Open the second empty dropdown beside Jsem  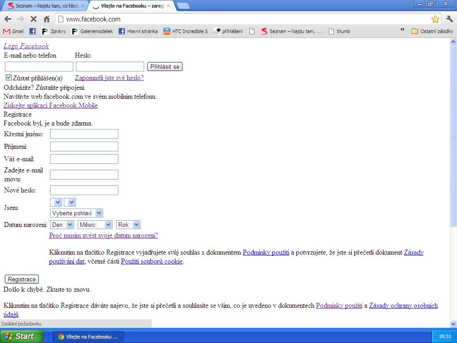pyautogui.click(x=70, y=202)
